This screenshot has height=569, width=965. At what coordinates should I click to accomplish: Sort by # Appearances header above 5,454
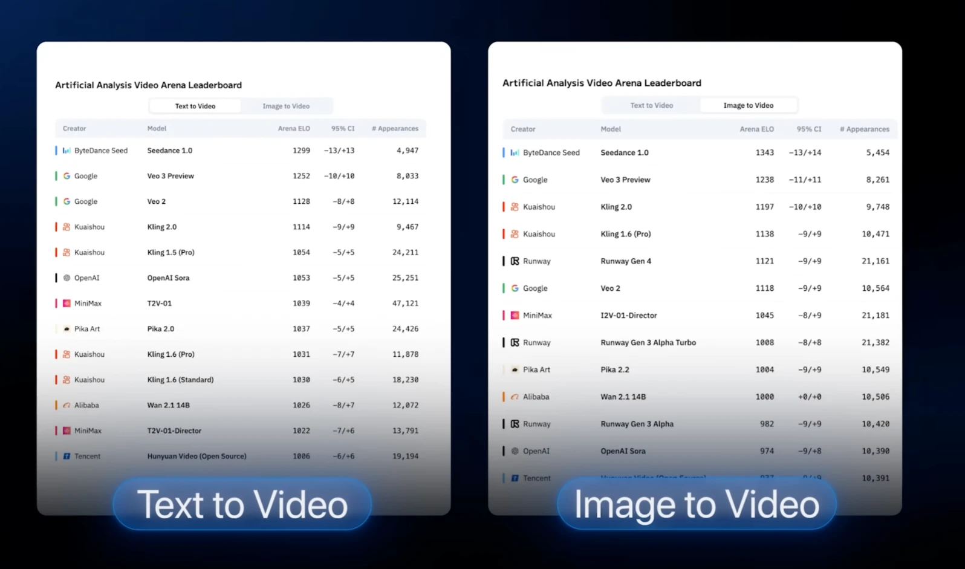(865, 129)
